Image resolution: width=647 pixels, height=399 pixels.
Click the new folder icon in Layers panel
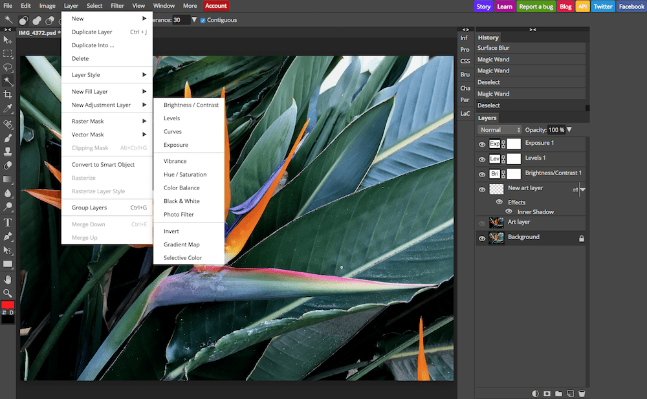click(558, 393)
